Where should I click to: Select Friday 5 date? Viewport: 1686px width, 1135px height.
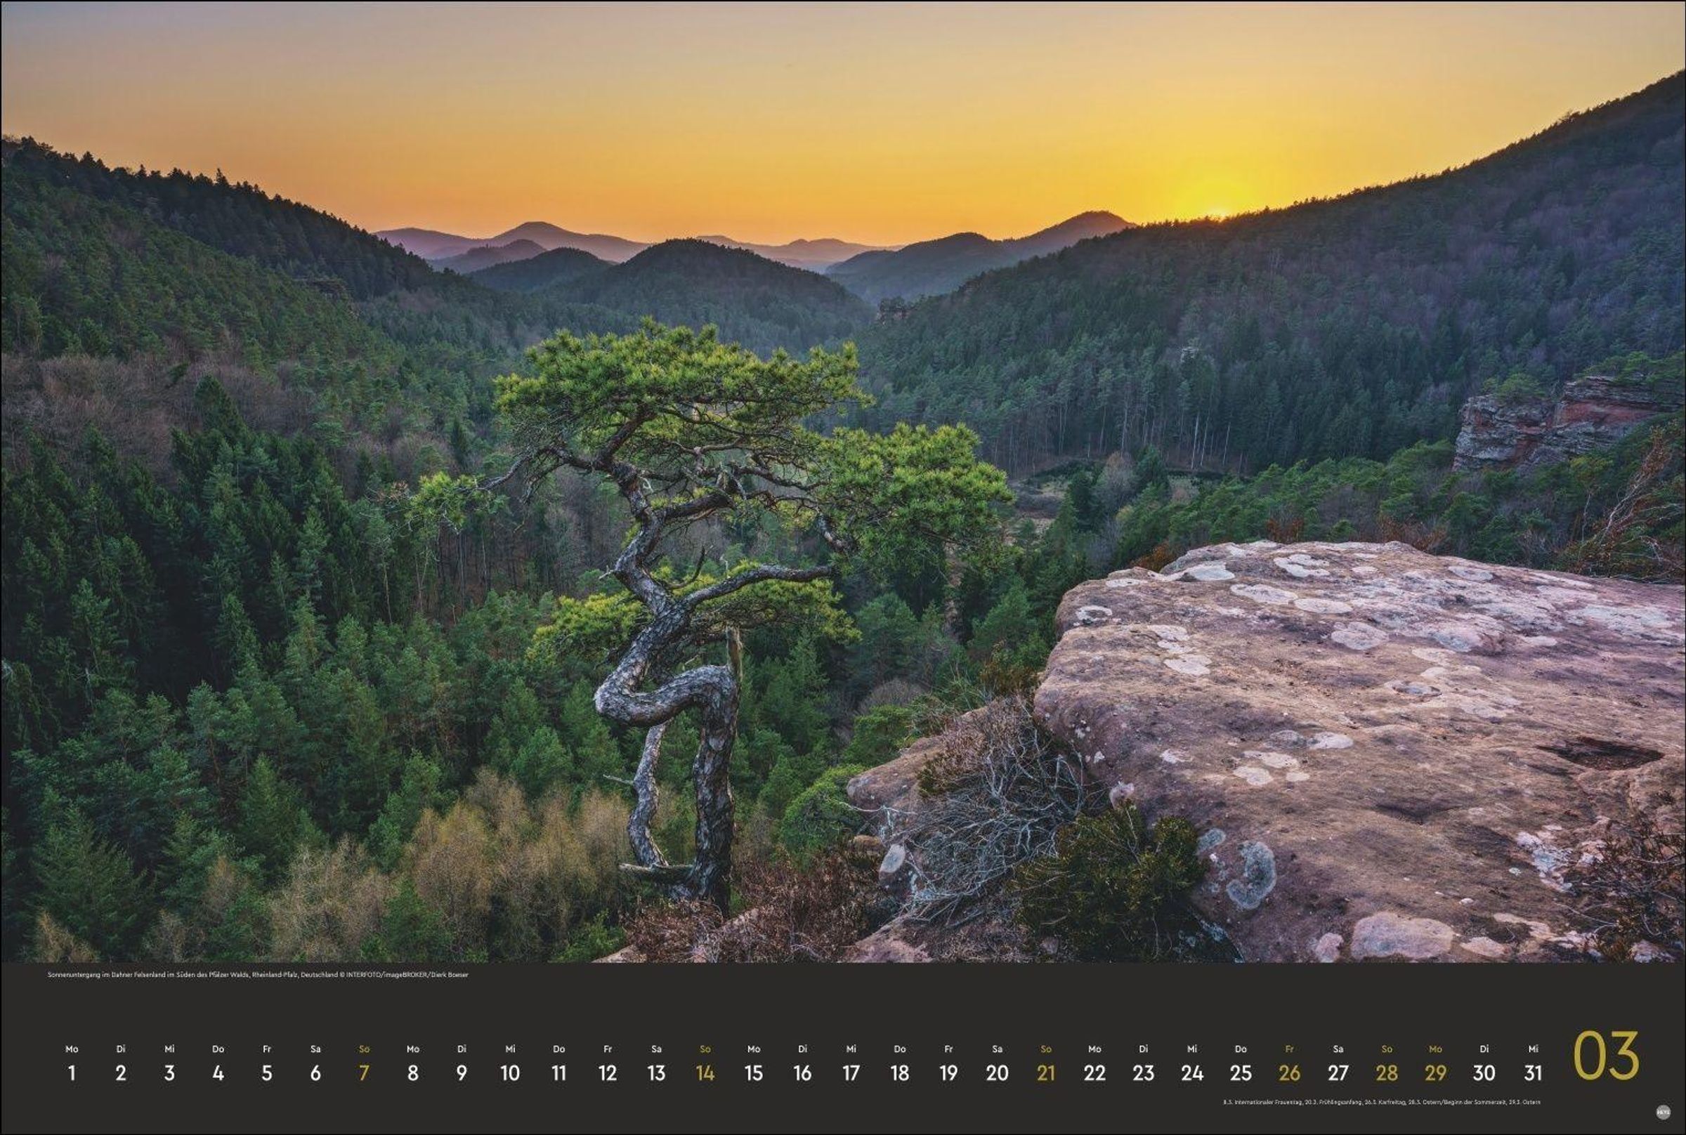(x=267, y=1072)
